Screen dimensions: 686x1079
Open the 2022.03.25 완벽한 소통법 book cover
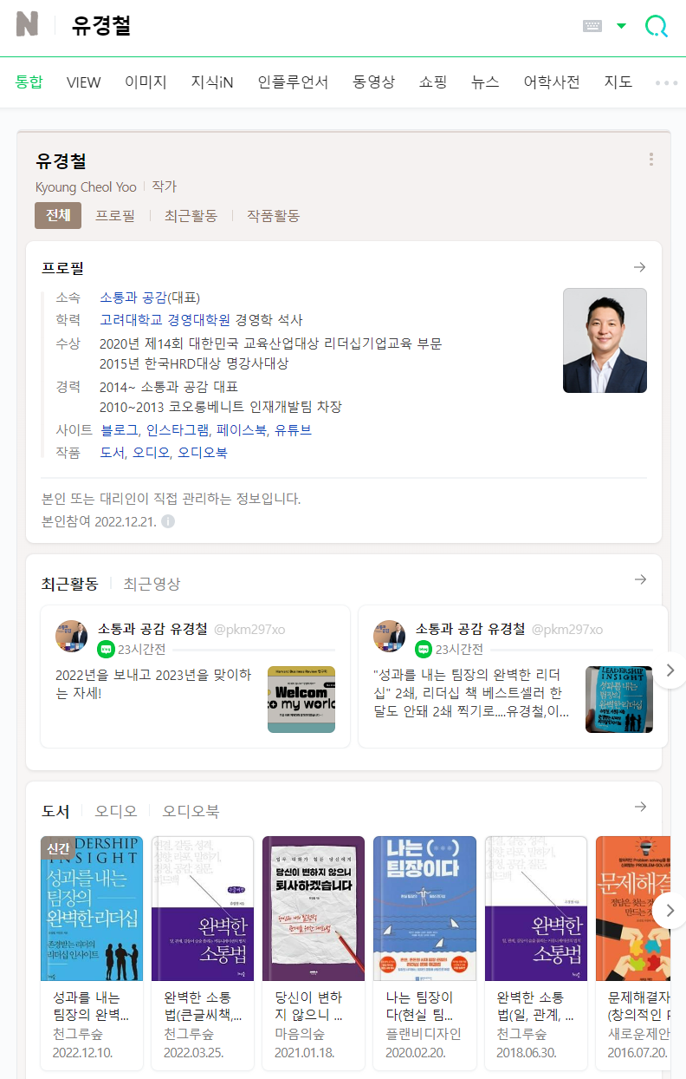pos(203,908)
